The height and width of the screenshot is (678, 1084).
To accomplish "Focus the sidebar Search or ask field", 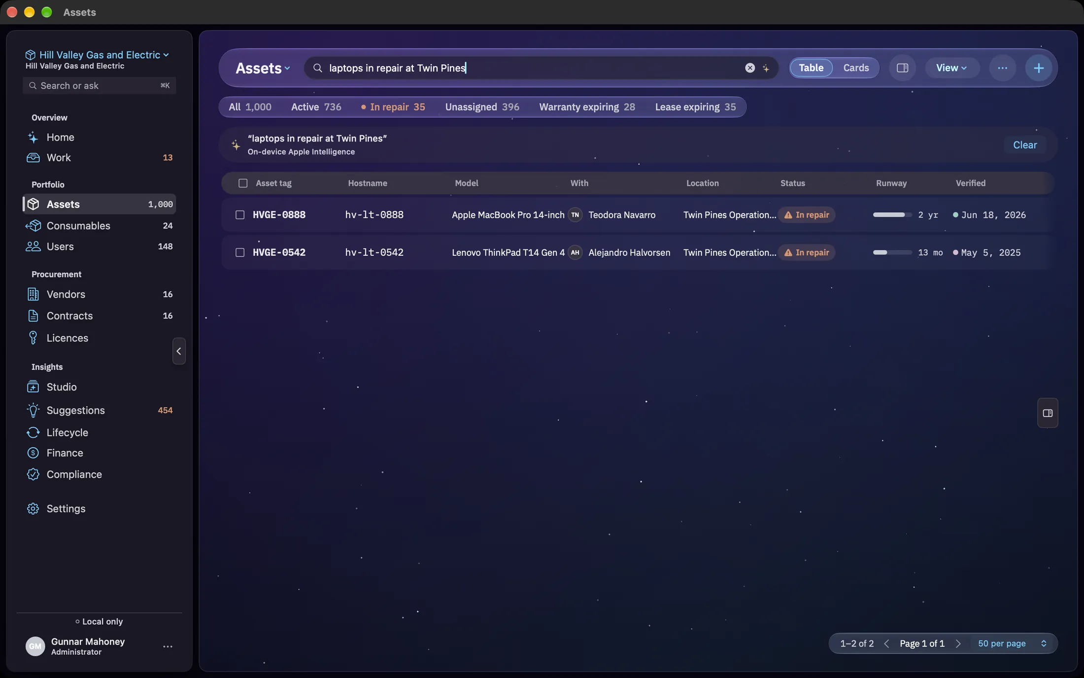I will click(99, 85).
